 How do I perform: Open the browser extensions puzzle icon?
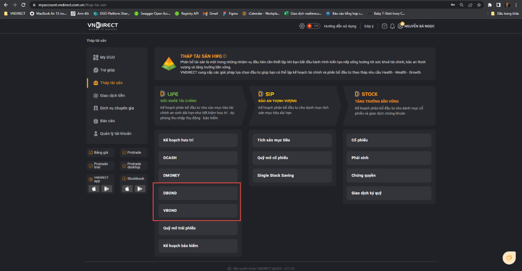(490, 5)
